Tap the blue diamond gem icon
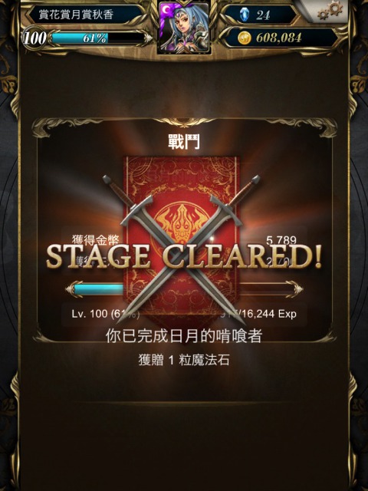The image size is (368, 491). [x=244, y=15]
